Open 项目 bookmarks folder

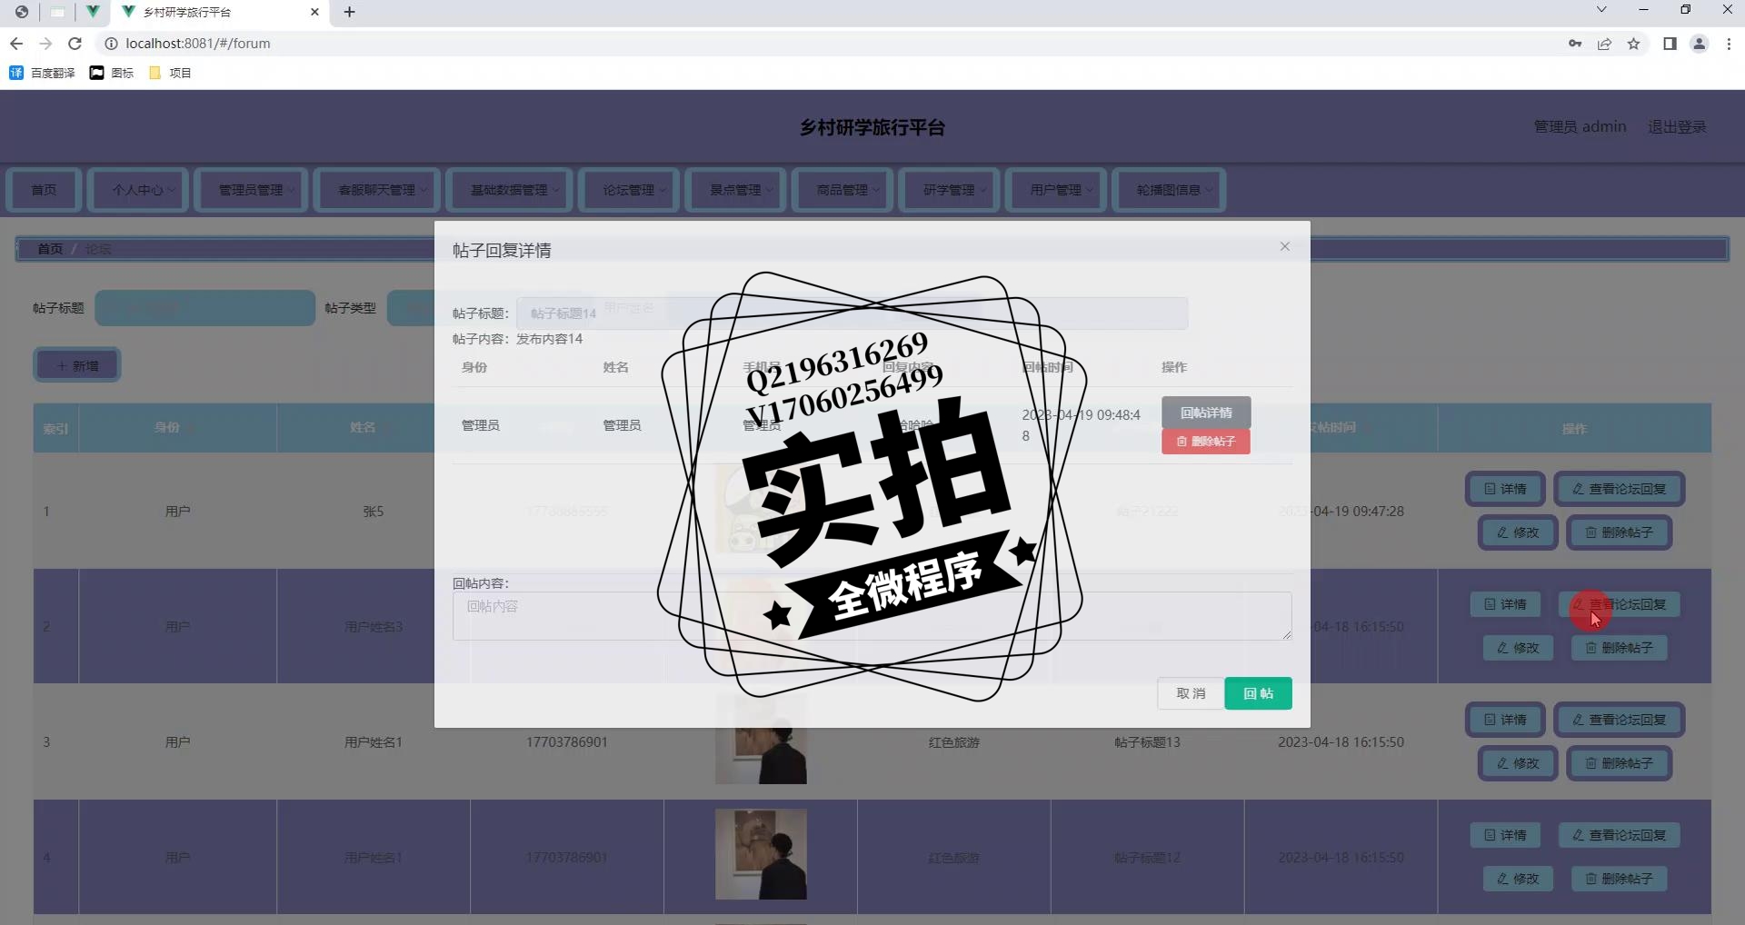[170, 73]
